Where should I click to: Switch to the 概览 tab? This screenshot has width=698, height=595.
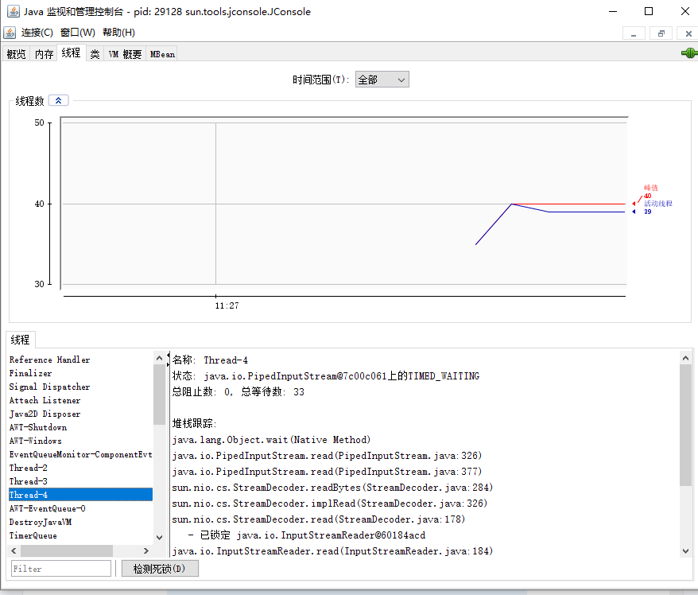[17, 54]
